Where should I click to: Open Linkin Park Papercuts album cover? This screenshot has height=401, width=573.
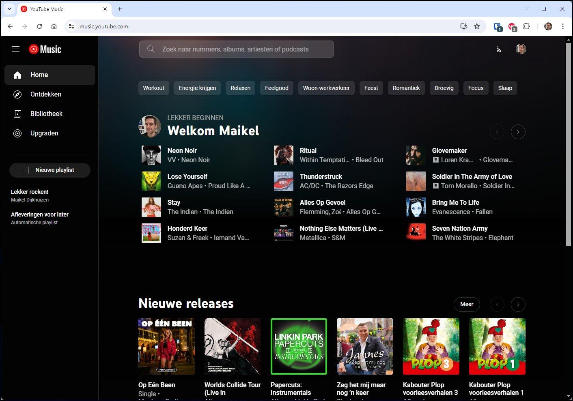(x=299, y=346)
